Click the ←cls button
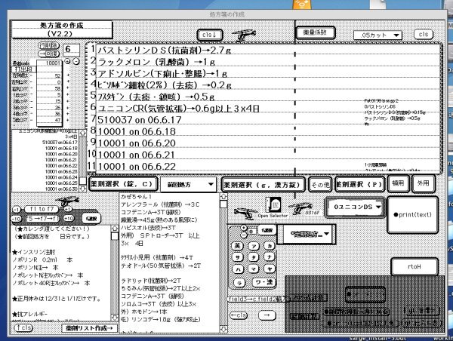 (239, 315)
